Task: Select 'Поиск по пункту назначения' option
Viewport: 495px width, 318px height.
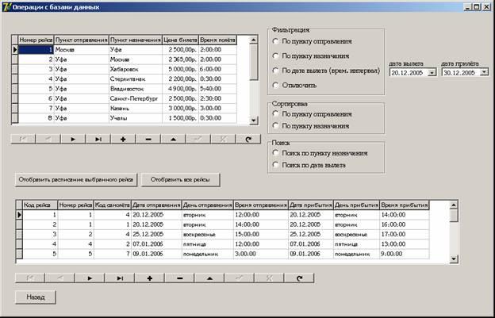Action: click(276, 153)
